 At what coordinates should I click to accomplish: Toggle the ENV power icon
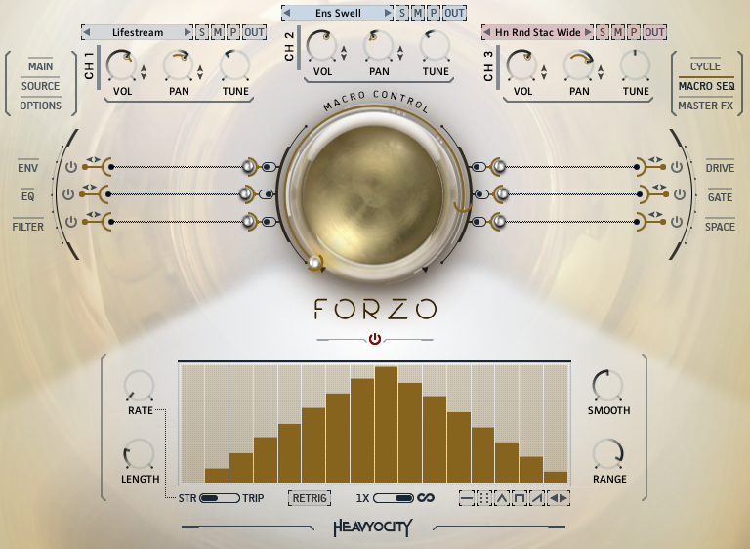pos(70,167)
